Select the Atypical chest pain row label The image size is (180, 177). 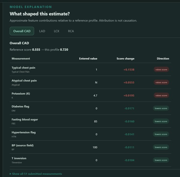pyautogui.click(x=24, y=81)
